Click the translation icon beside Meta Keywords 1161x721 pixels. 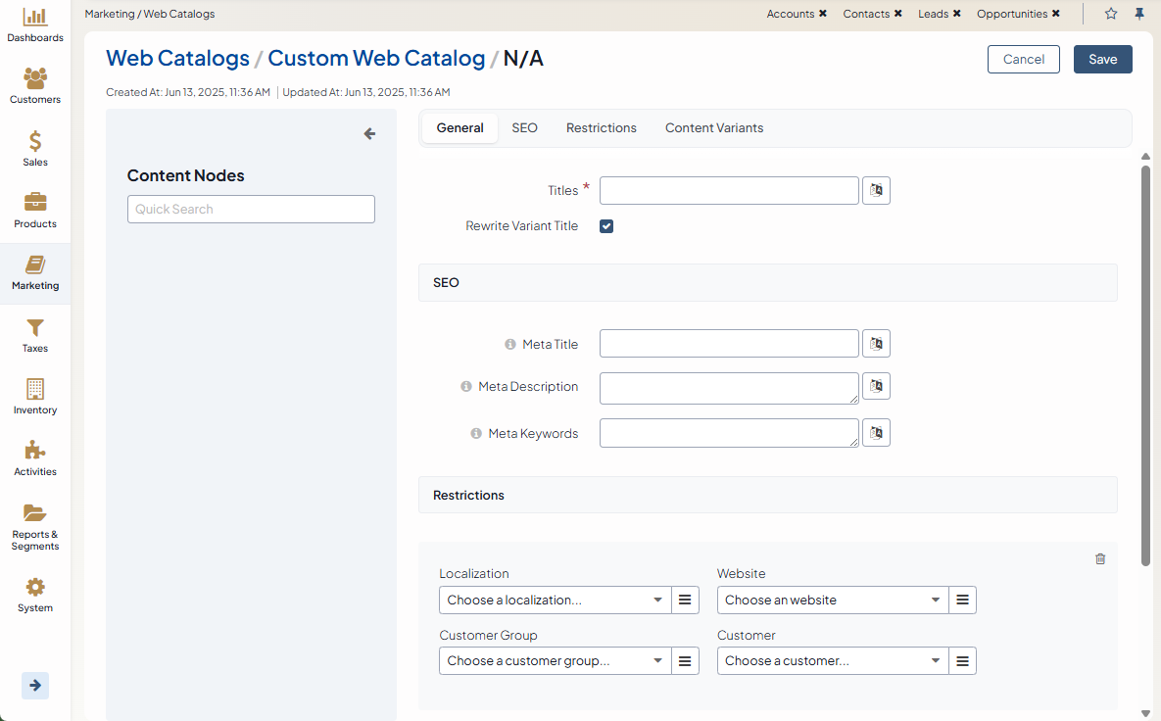(x=876, y=433)
